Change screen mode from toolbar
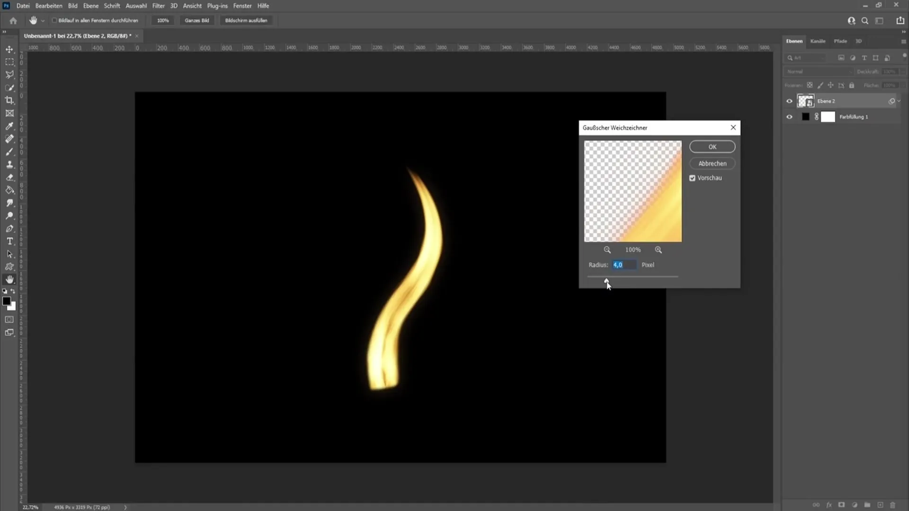Screen dimensions: 909x511 [9, 332]
